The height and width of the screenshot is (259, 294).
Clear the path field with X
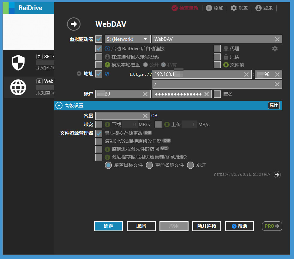(277, 84)
